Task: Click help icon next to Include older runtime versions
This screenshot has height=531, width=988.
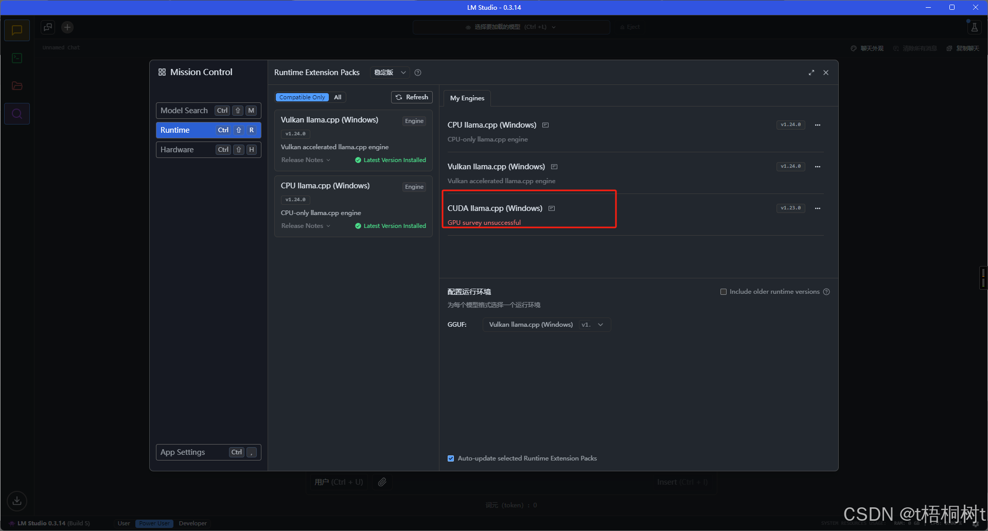Action: point(826,292)
